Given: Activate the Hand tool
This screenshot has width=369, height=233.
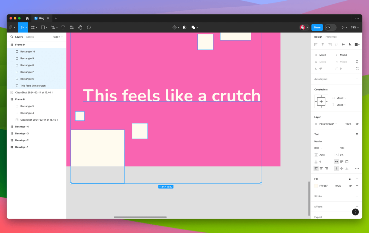Looking at the screenshot, I should click(80, 27).
